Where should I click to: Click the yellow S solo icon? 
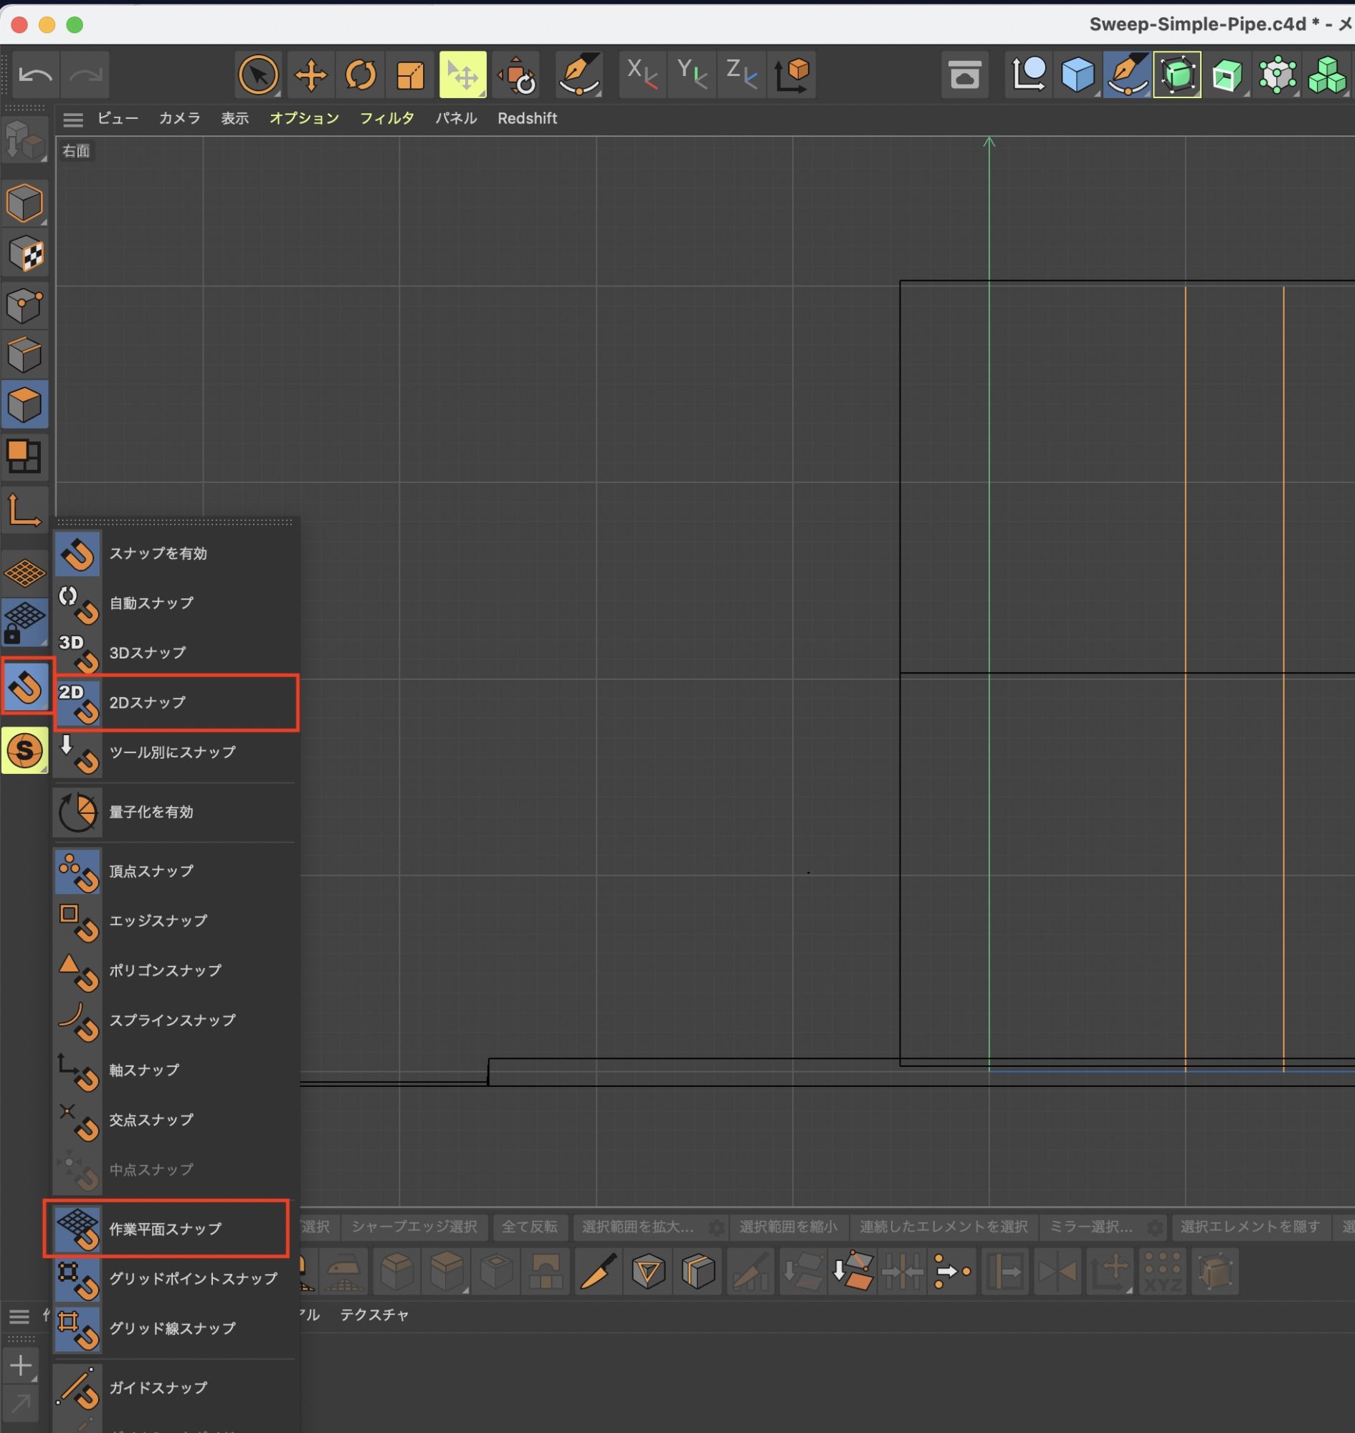click(24, 750)
